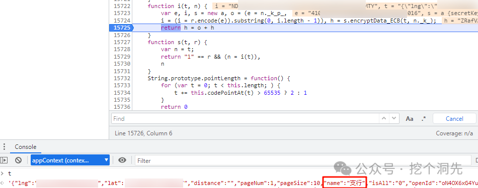
Task: Toggle the console sidebar panel icon
Action: tap(4, 160)
